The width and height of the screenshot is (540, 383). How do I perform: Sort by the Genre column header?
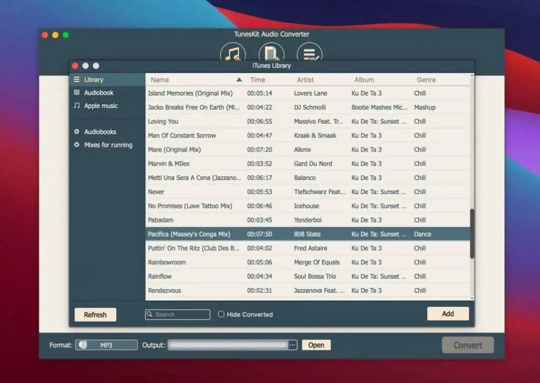426,80
